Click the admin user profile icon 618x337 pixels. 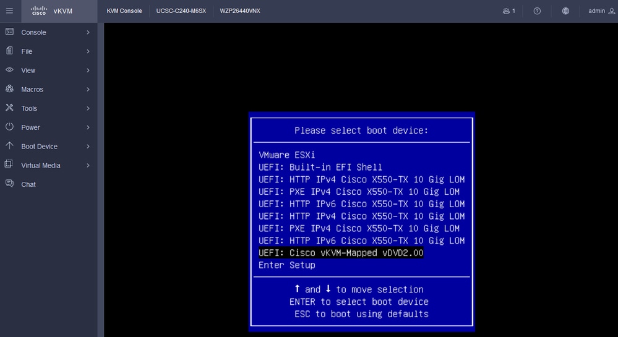coord(612,11)
